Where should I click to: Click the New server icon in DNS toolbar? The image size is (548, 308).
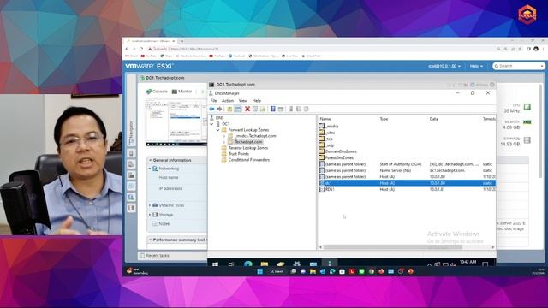tap(291, 109)
